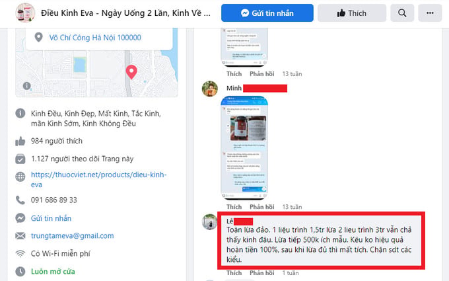This screenshot has width=449, height=281.
Task: Click Thích under Minh's comment
Action: (234, 207)
